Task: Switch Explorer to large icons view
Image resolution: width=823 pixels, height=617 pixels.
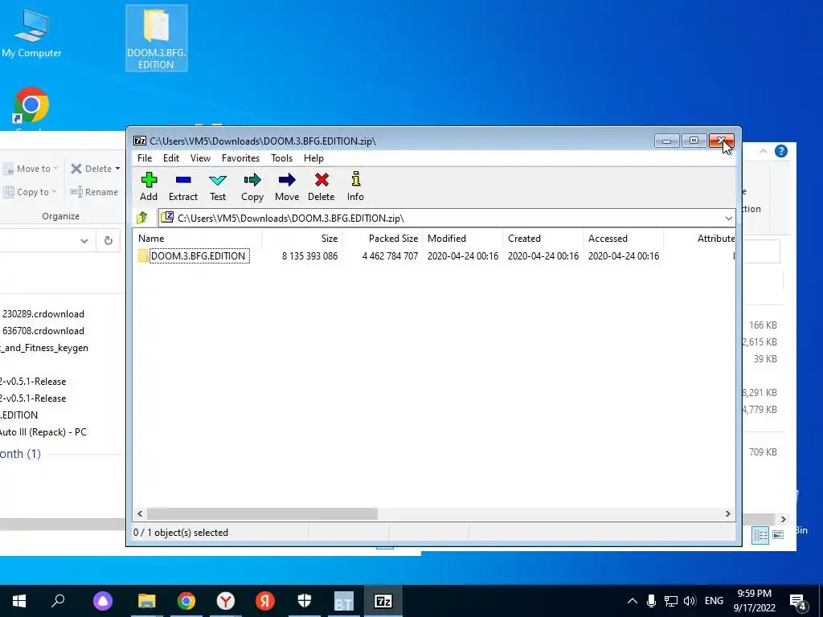Action: pyautogui.click(x=778, y=535)
